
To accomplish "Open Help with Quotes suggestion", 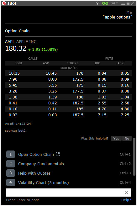I will pos(34,173).
